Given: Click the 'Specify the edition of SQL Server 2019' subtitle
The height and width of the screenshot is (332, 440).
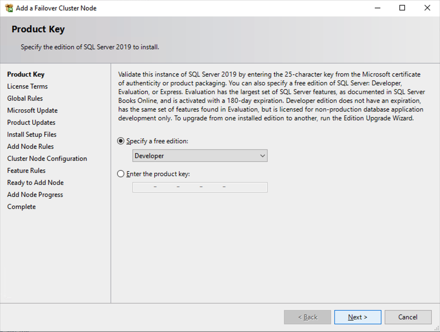Looking at the screenshot, I should (90, 47).
